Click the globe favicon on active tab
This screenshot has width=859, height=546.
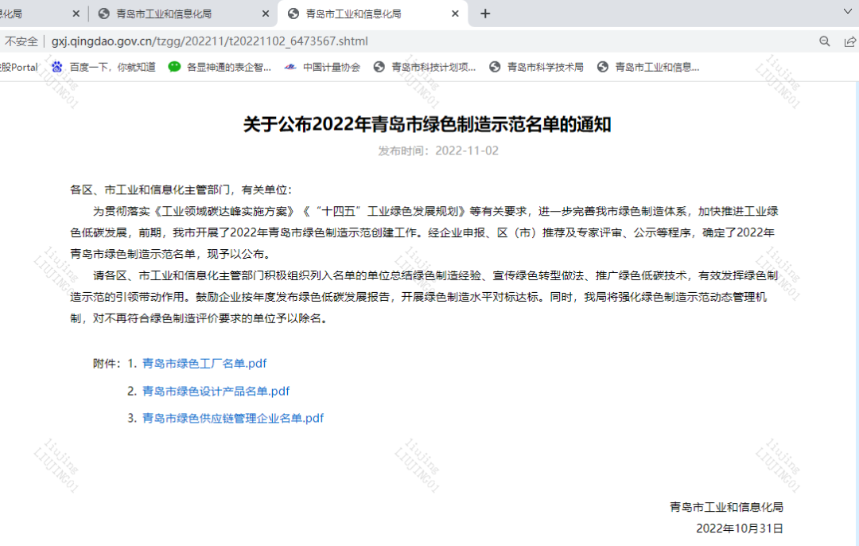[x=293, y=14]
